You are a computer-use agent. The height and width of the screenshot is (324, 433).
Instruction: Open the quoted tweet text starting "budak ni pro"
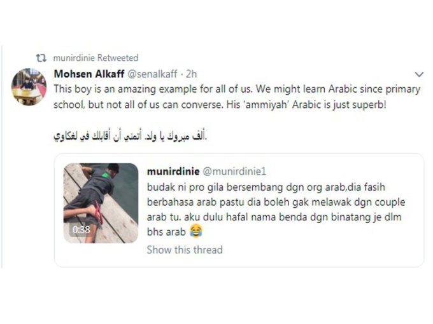(276, 210)
